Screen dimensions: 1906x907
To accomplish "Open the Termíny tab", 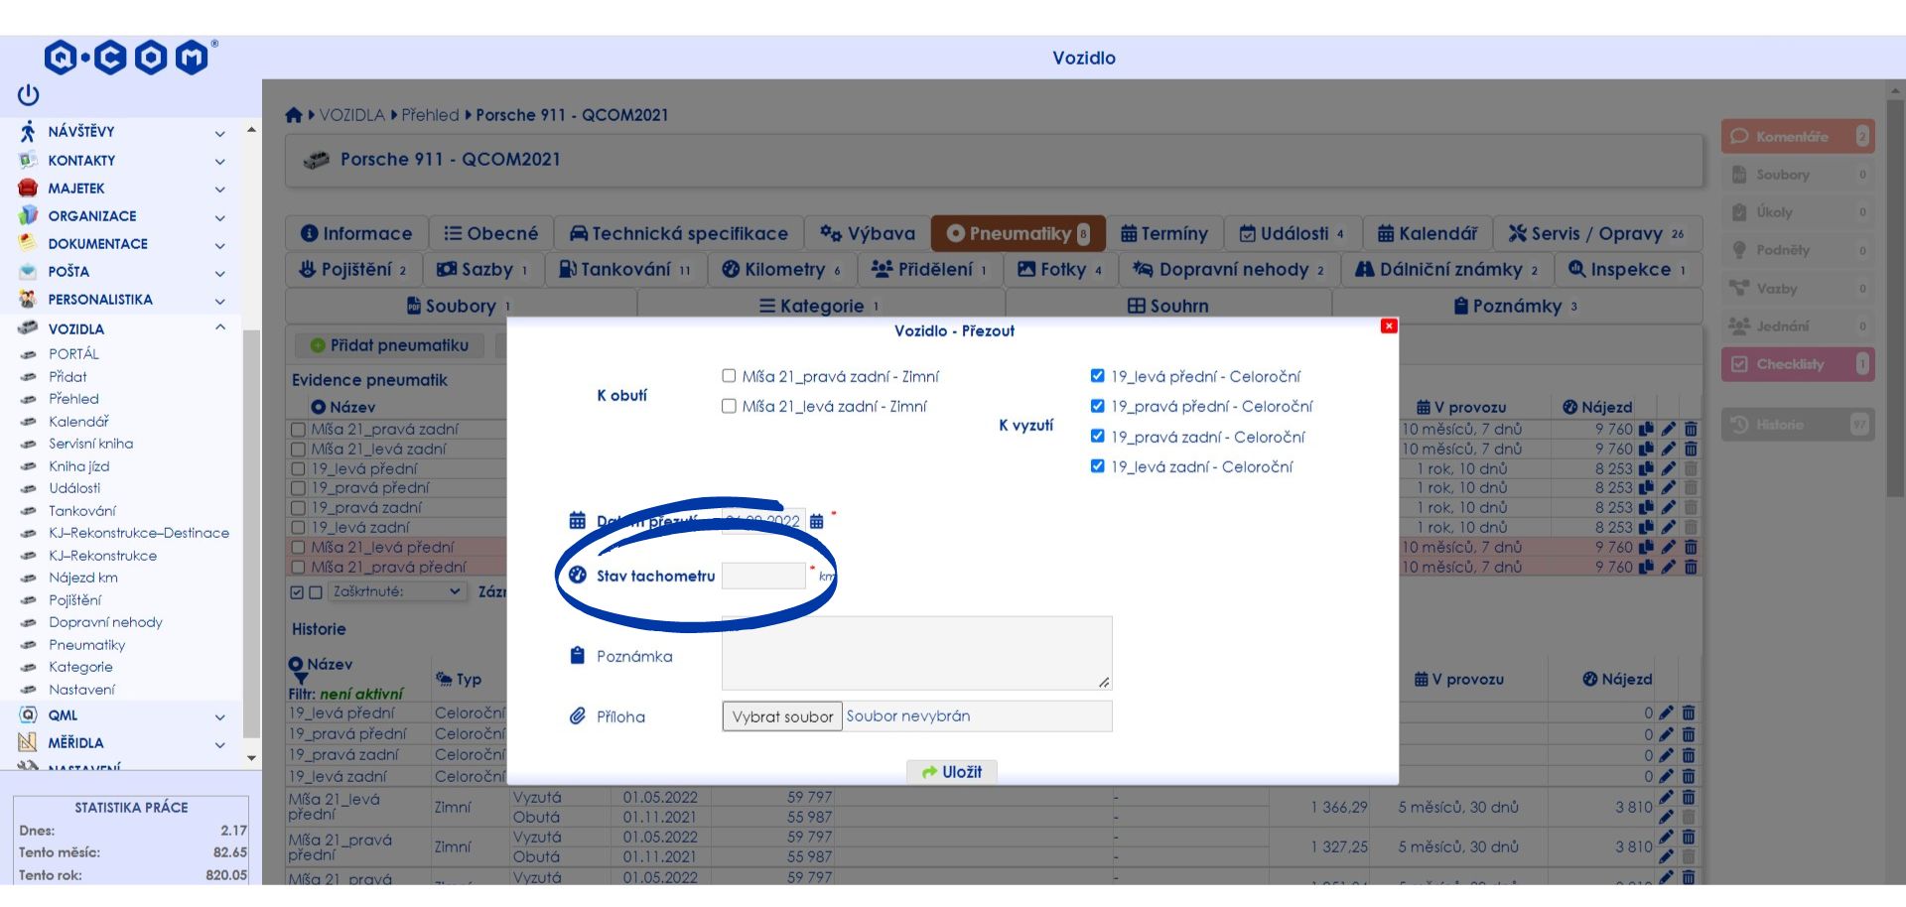I will (x=1164, y=233).
